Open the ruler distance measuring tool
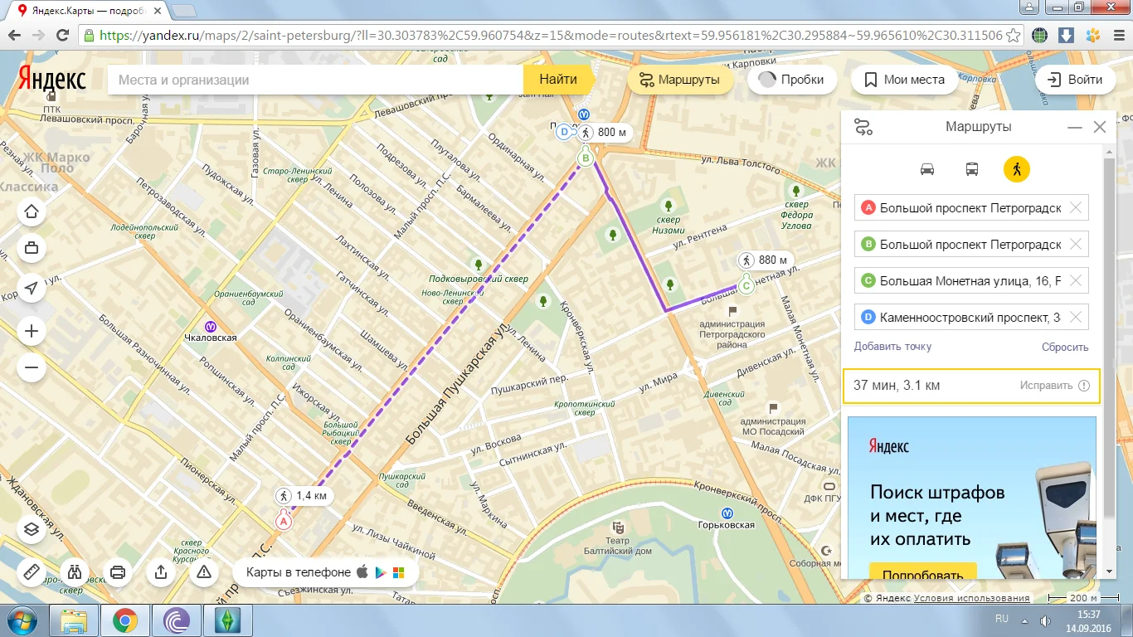 pyautogui.click(x=32, y=572)
